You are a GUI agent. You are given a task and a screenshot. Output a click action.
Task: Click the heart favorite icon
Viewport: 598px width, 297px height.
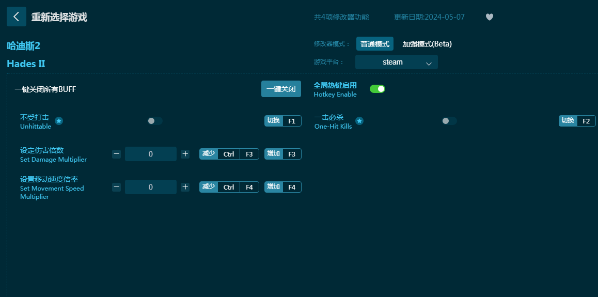[490, 17]
